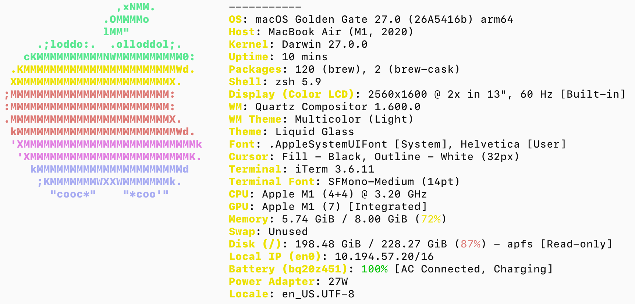This screenshot has width=635, height=304.
Task: Click the red 87% disk usage value
Action: point(471,244)
